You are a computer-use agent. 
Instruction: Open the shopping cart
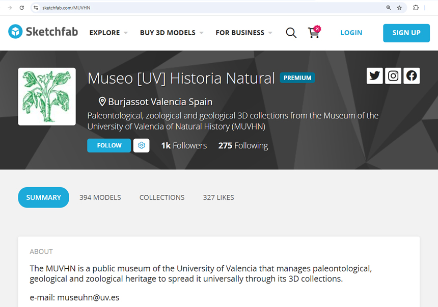coord(314,32)
